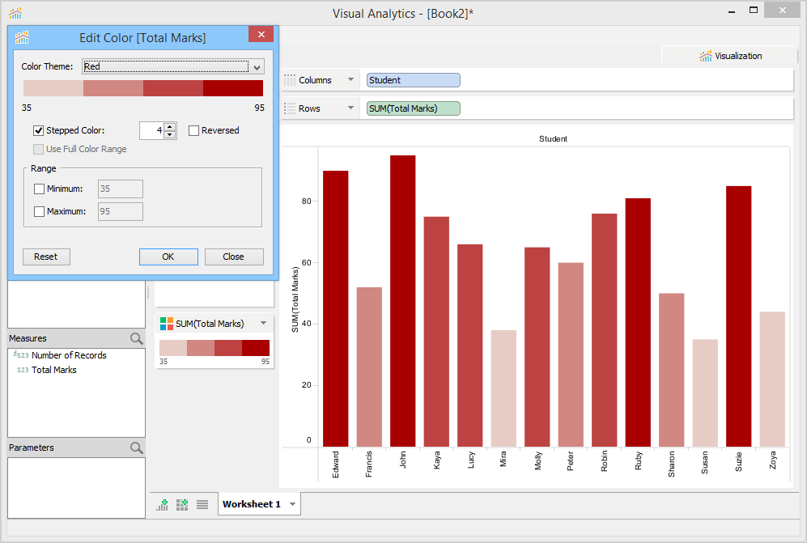Click the Student pill in Columns

[x=414, y=80]
